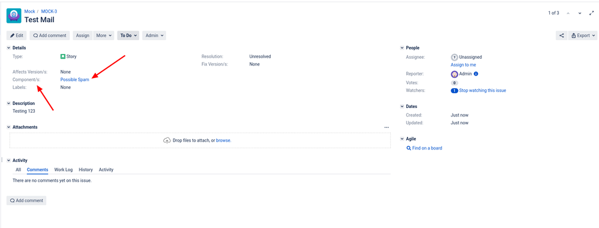
Task: Click the Admin reporter avatar
Action: click(454, 74)
